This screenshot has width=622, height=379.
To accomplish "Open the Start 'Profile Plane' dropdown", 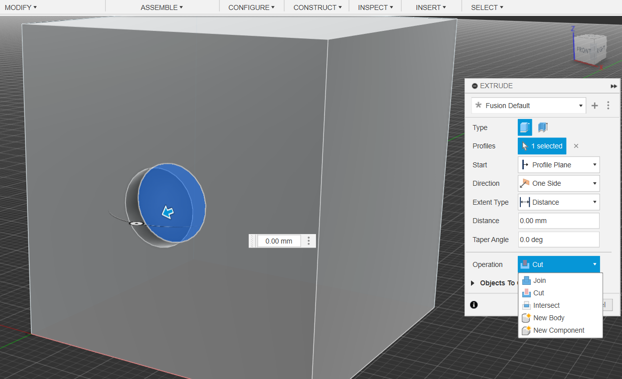I will tap(559, 165).
